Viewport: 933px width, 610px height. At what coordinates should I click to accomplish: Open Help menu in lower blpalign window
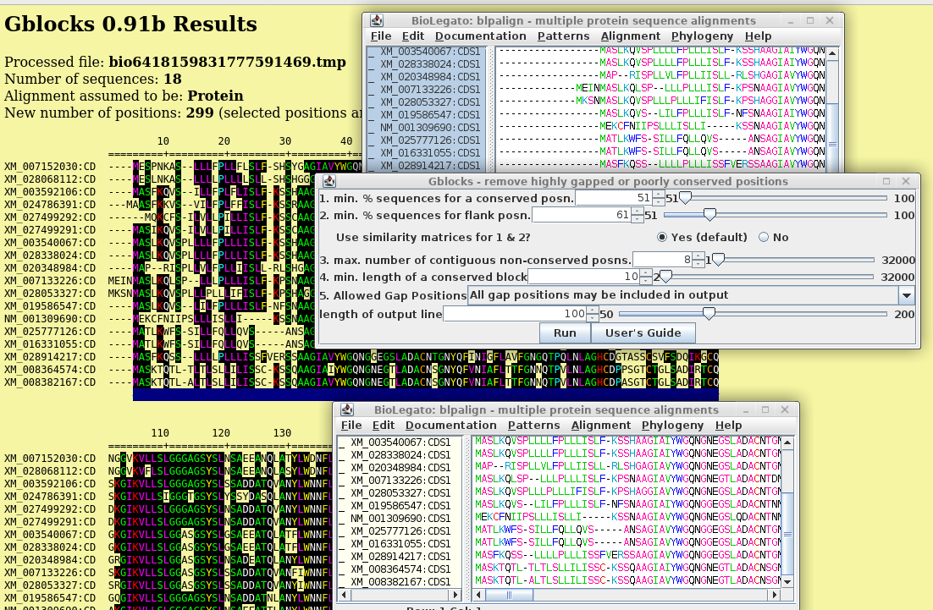(728, 425)
